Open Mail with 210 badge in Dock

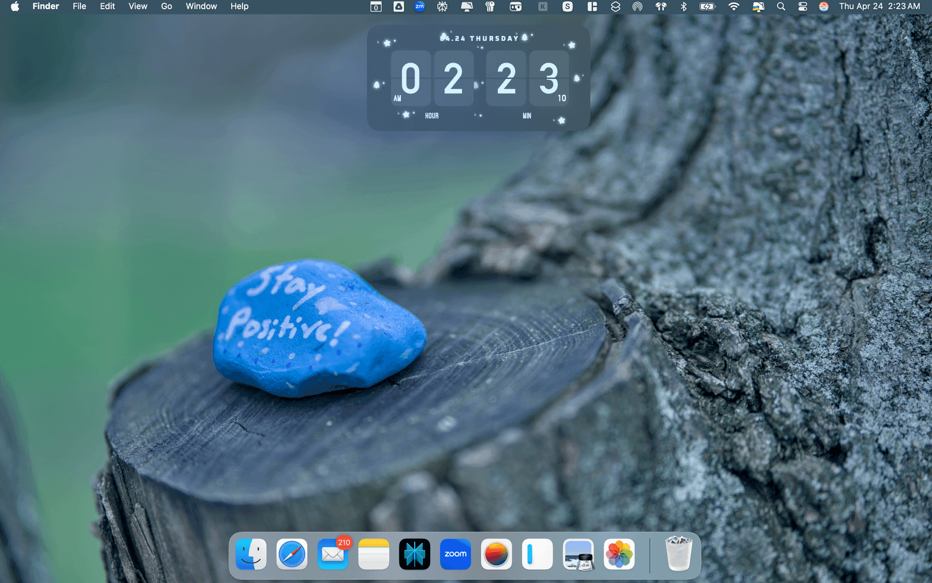tap(333, 554)
